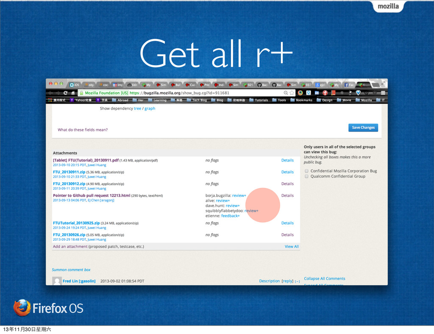Click borja.bugzilla's review+ flag
This screenshot has width=434, height=334.
pyautogui.click(x=239, y=195)
